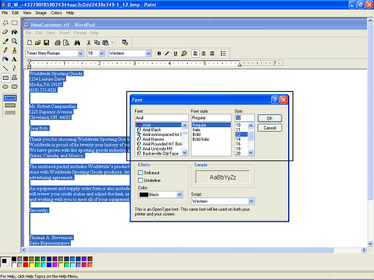374x280 pixels.
Task: Select the Pick Color eyedropper tool
Action: coord(5,41)
